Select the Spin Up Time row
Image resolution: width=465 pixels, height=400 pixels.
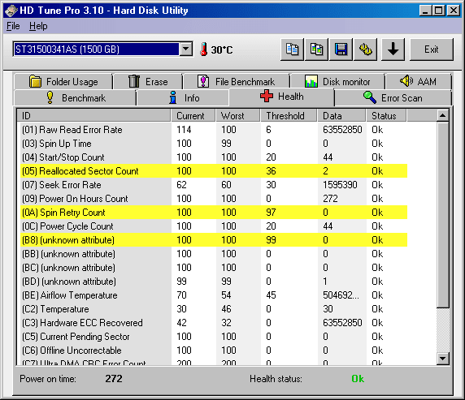[x=214, y=144]
